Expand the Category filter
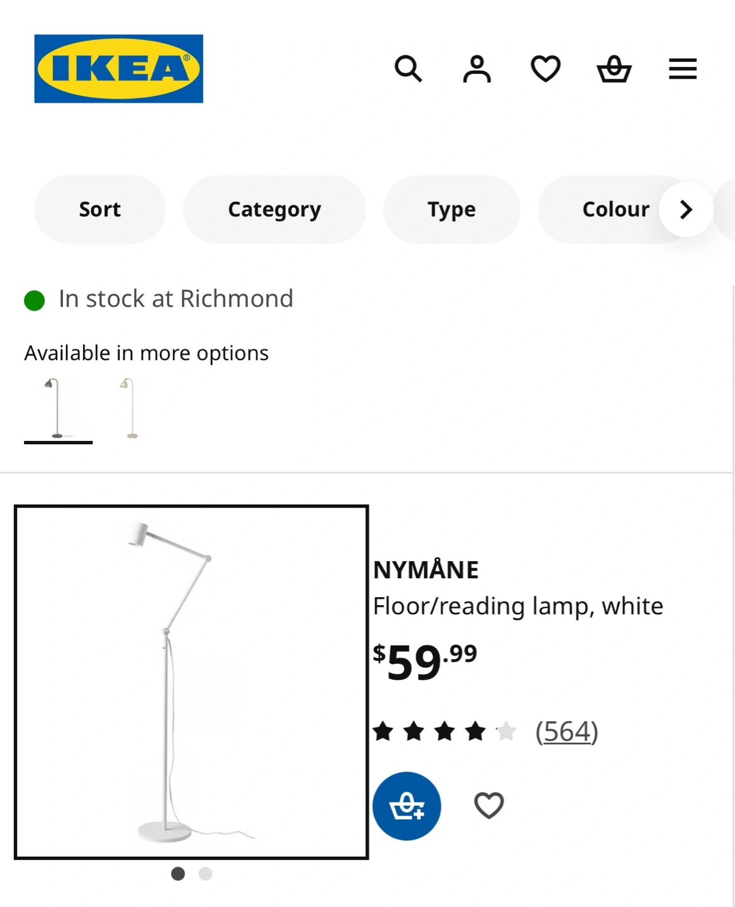735x907 pixels. [274, 209]
